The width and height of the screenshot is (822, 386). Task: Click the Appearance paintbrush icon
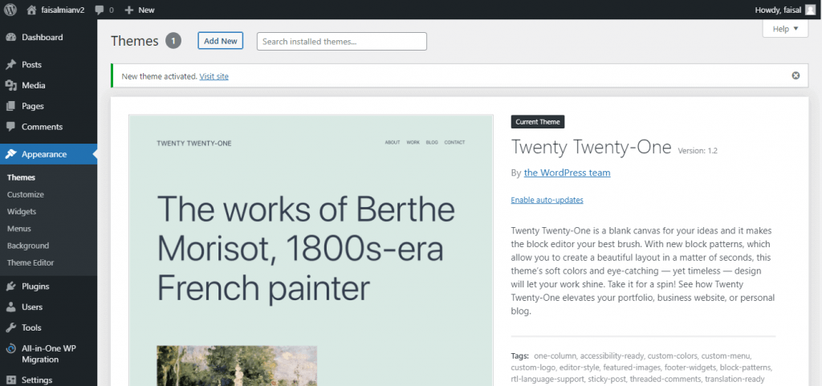click(x=11, y=154)
